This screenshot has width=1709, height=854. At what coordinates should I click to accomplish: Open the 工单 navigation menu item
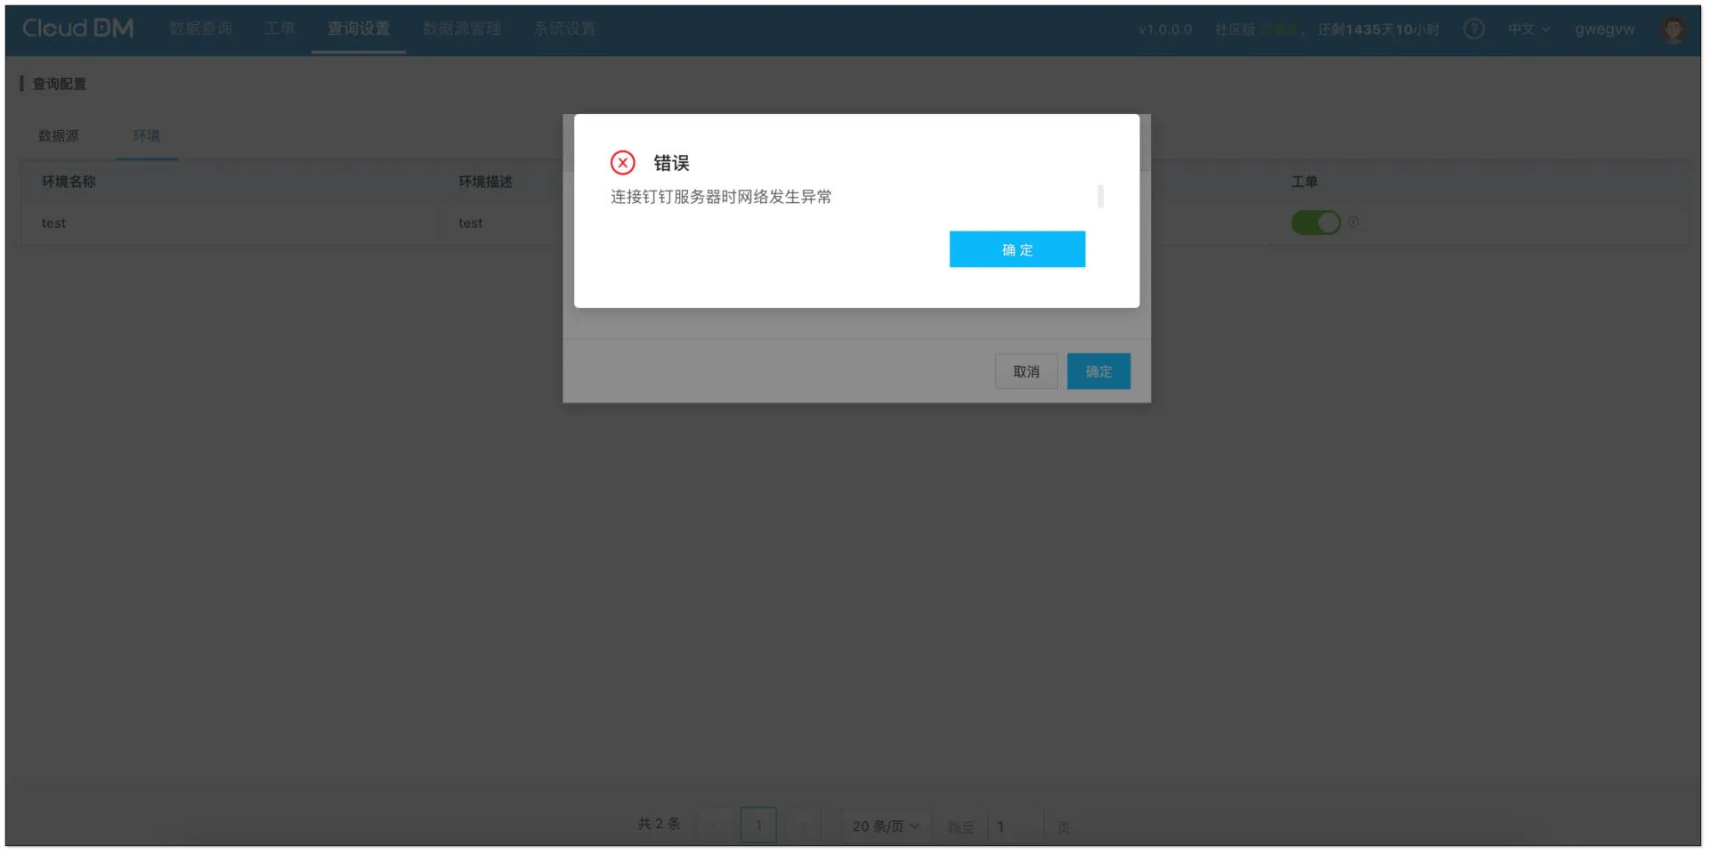(279, 28)
